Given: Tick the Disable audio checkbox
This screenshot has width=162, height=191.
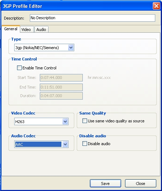Looking at the screenshot, I should (85, 144).
